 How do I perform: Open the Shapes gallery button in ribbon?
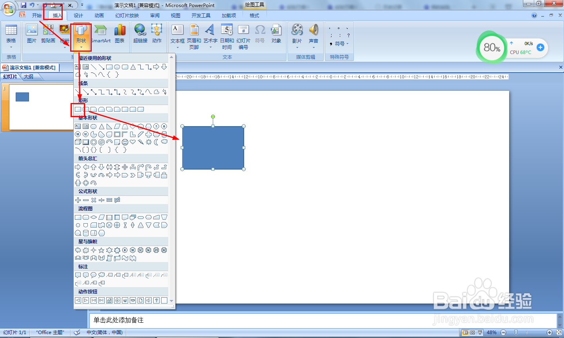(x=81, y=36)
